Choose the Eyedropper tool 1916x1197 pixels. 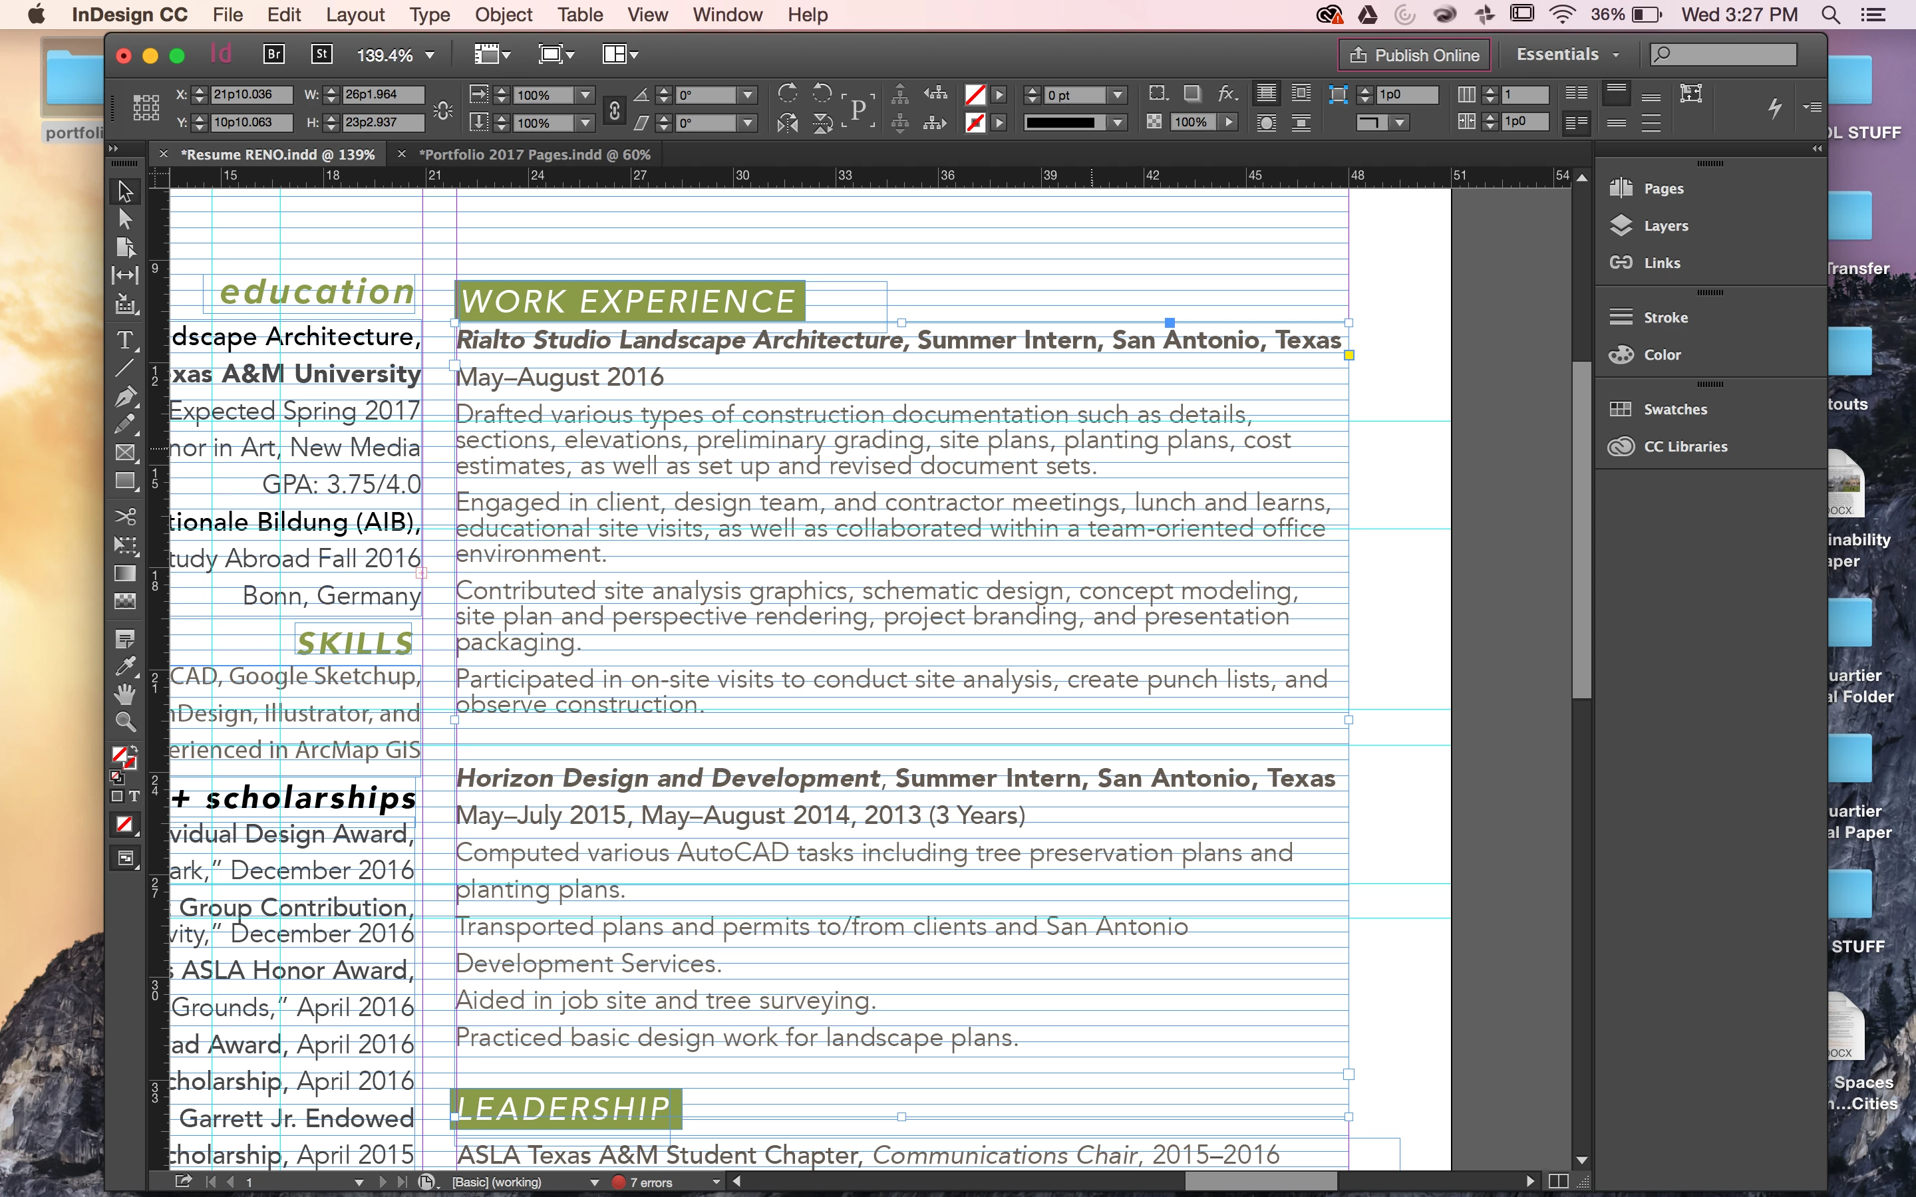click(124, 666)
